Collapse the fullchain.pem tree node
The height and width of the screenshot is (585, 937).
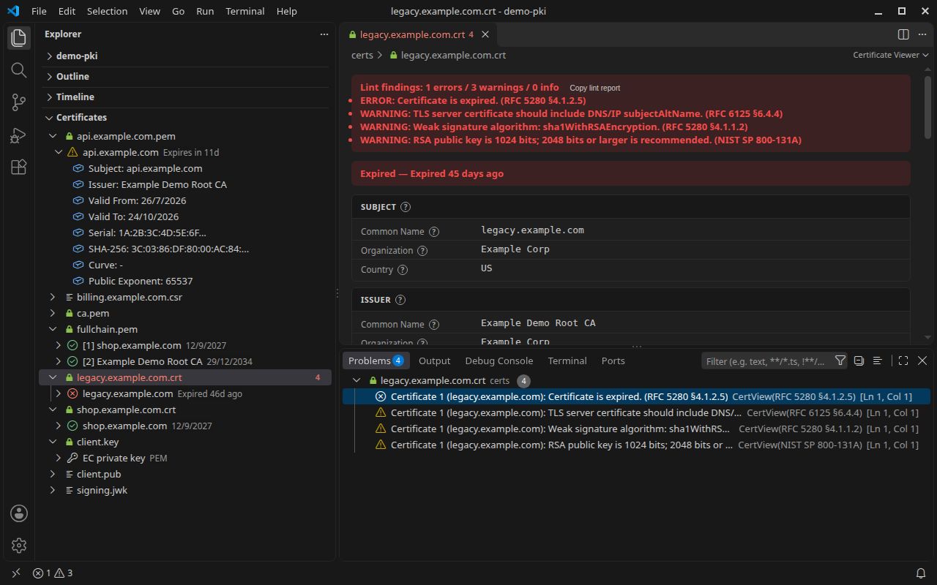53,330
